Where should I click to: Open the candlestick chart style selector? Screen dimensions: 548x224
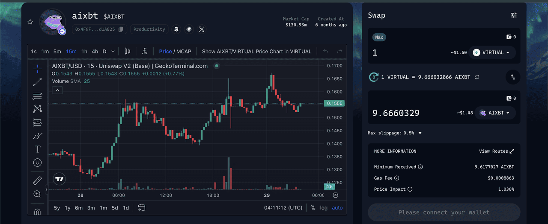(127, 51)
